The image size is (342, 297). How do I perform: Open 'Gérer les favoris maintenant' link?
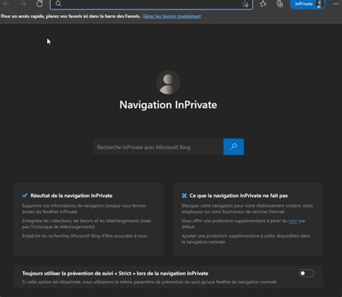(x=172, y=17)
